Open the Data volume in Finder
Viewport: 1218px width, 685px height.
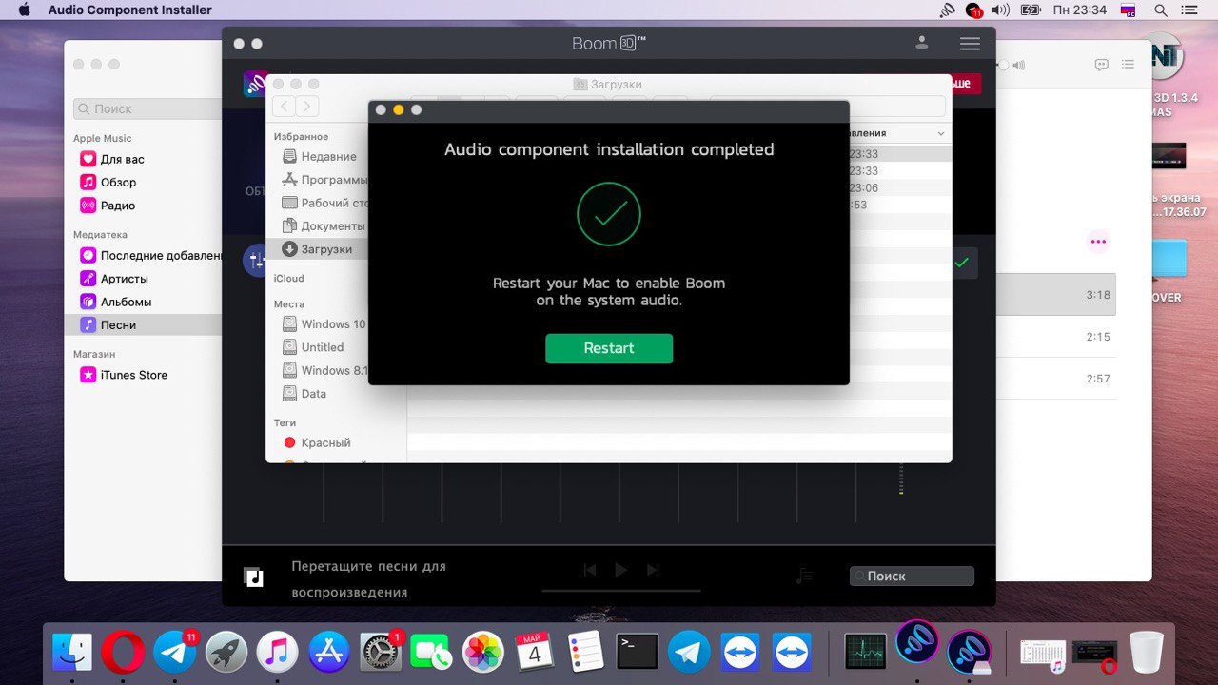pos(304,394)
